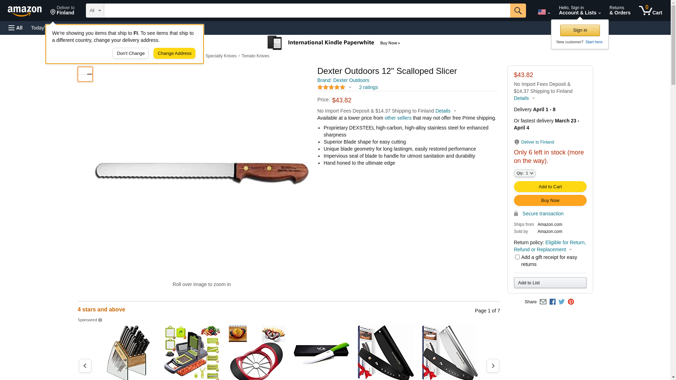Share product on Facebook
This screenshot has width=676, height=380.
[x=552, y=302]
